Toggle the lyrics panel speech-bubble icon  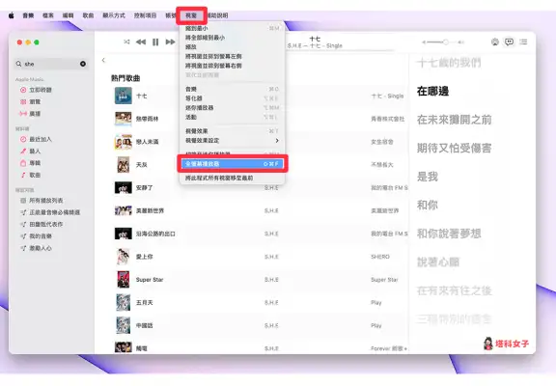click(x=510, y=41)
